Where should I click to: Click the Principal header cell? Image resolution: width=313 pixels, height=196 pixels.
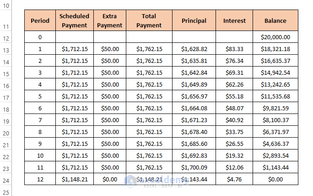tap(194, 21)
